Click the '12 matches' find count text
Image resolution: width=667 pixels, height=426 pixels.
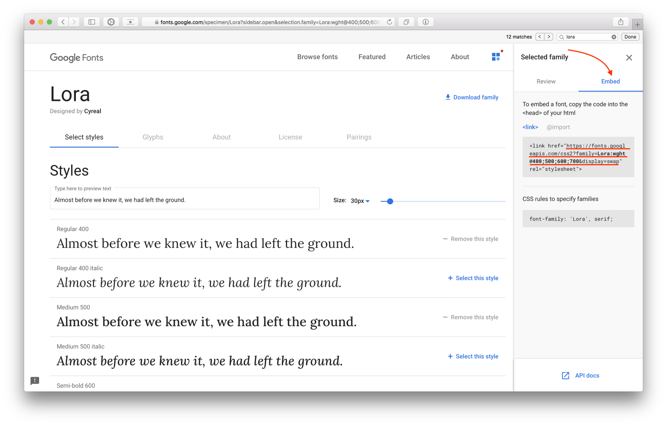coord(519,37)
